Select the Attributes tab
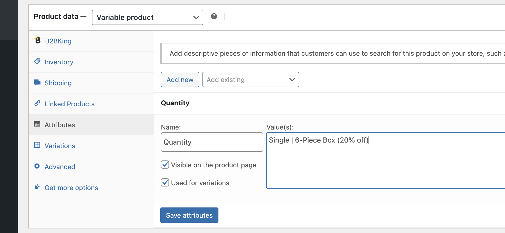The image size is (505, 233). [x=91, y=125]
